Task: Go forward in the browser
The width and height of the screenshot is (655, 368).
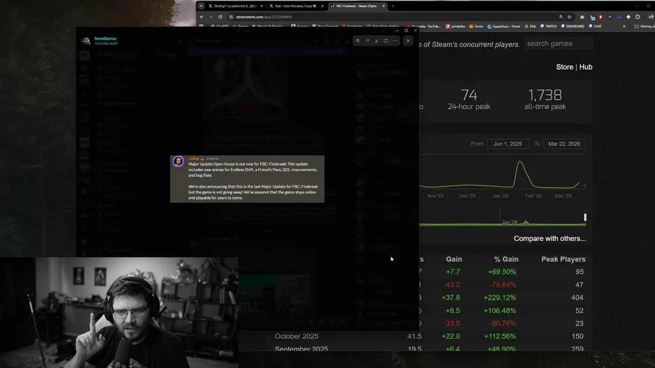Action: [x=211, y=17]
